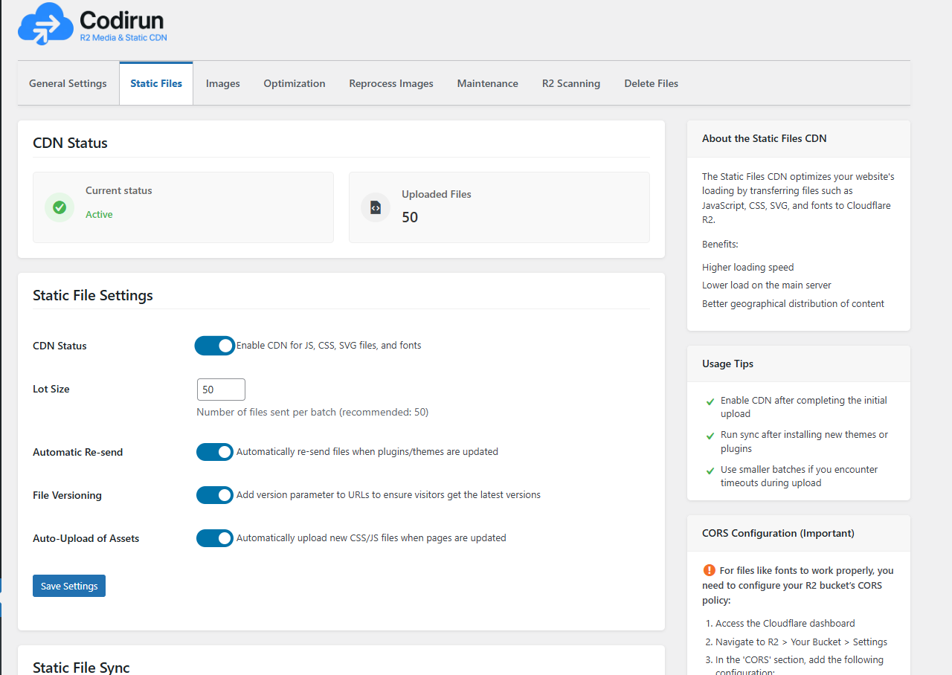Click the 'R2 Media & Static CDN' subtitle
The image size is (952, 675).
[123, 37]
